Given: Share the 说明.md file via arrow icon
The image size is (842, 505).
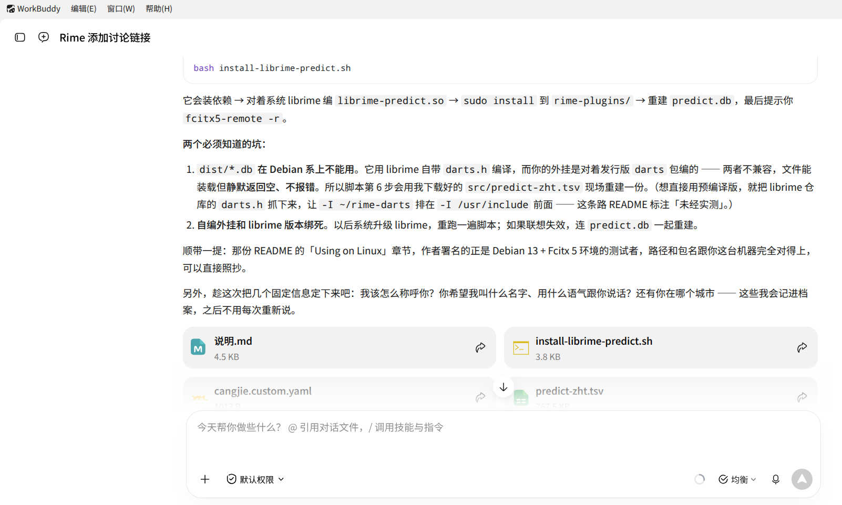Looking at the screenshot, I should point(480,348).
